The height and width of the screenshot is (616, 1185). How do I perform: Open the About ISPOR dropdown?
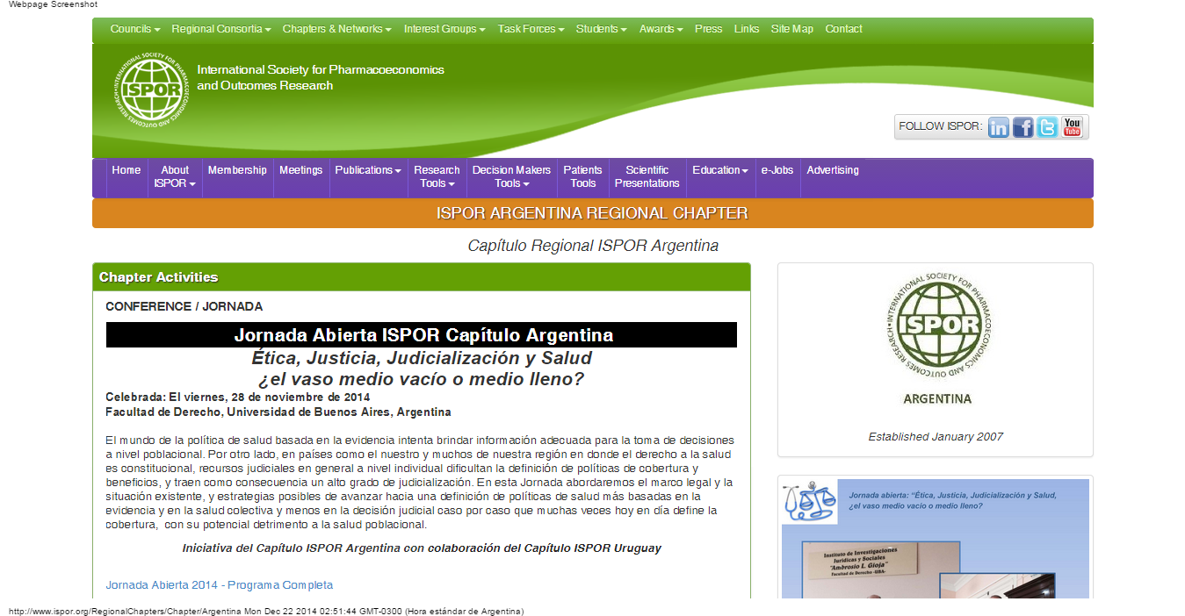tap(175, 177)
